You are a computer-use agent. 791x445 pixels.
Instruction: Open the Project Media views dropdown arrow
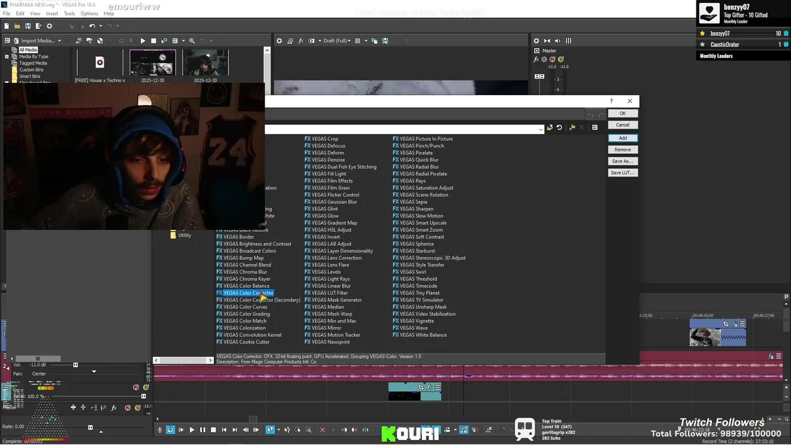(184, 41)
